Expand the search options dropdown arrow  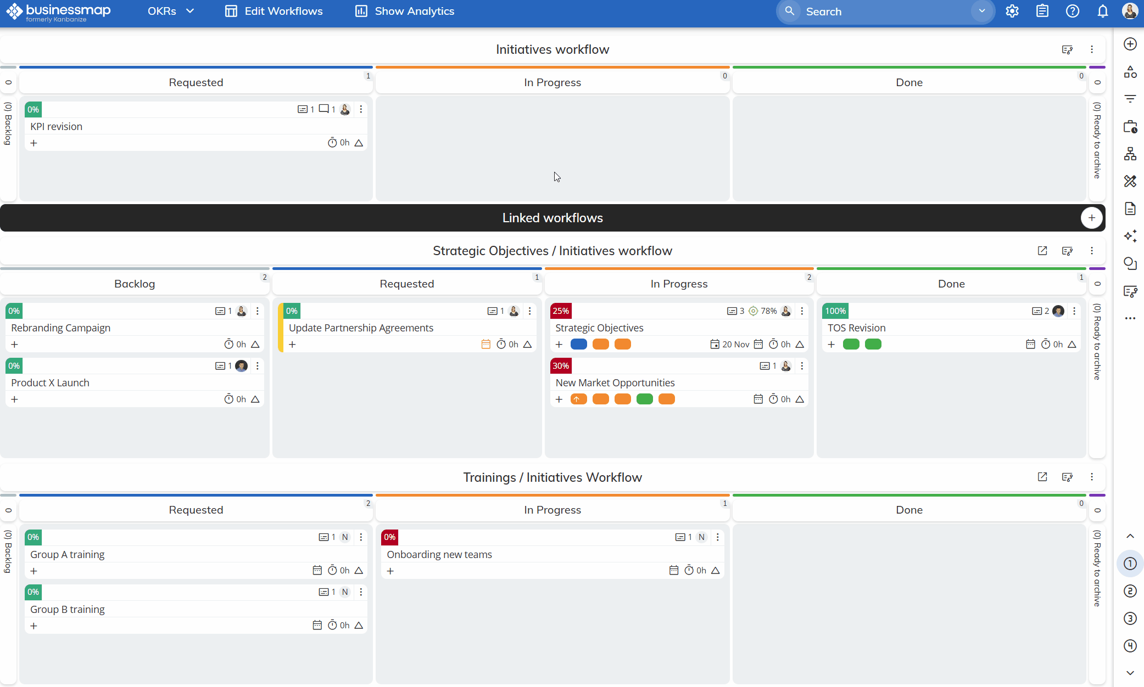click(x=981, y=11)
